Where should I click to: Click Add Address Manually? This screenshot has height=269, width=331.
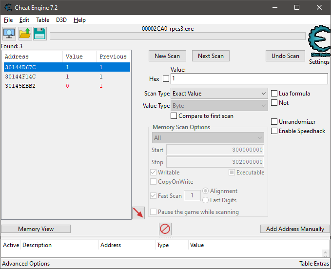(x=295, y=229)
